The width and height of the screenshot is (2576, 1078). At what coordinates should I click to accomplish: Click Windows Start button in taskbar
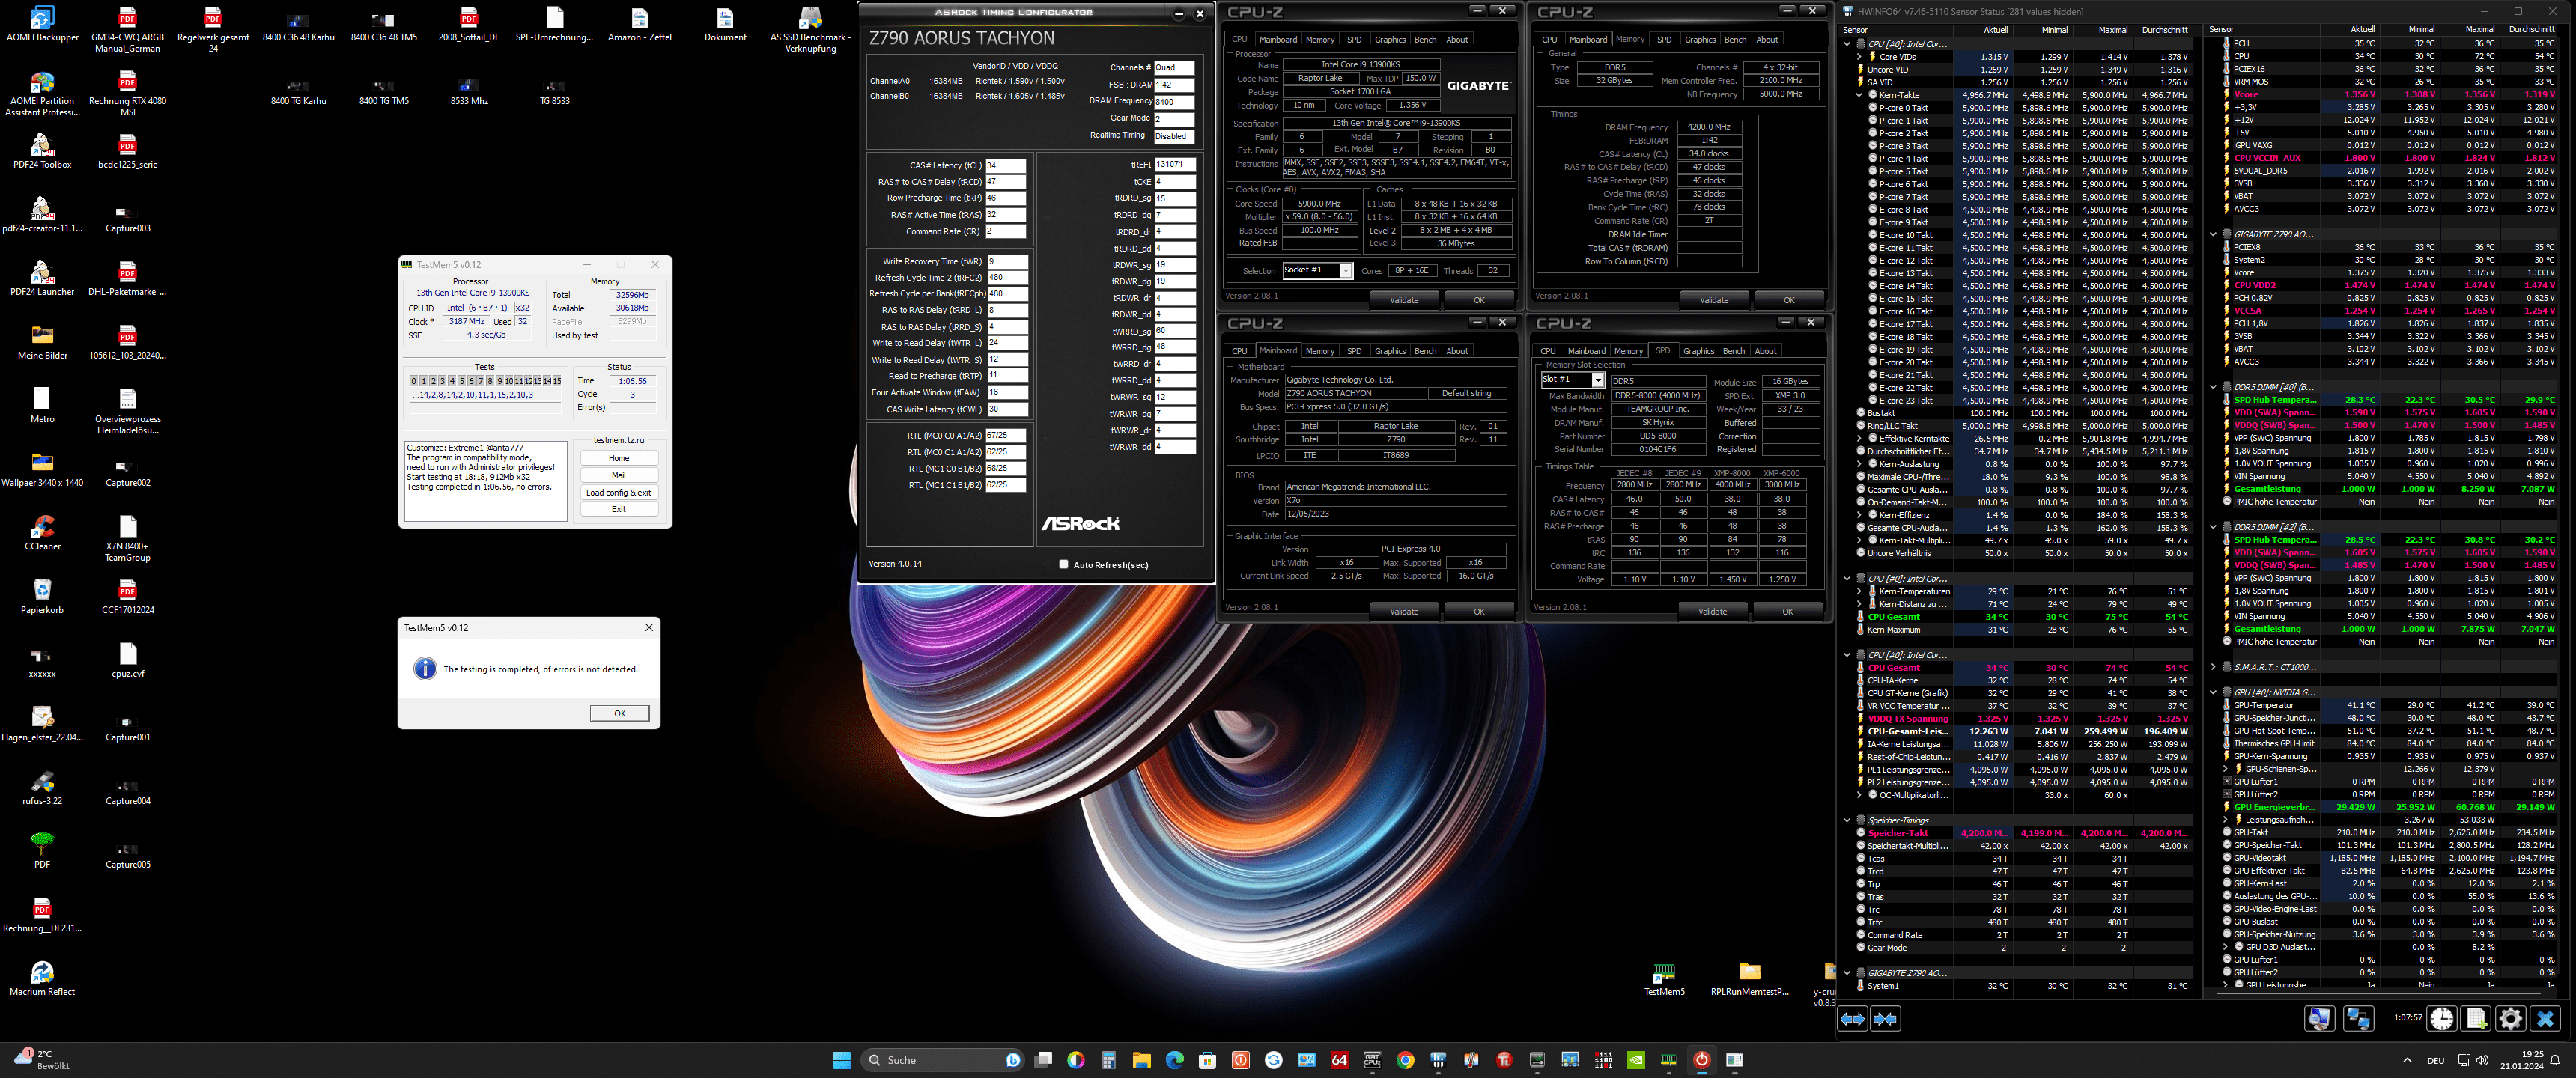point(841,1060)
